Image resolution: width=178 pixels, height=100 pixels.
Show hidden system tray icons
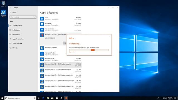(x=162, y=98)
